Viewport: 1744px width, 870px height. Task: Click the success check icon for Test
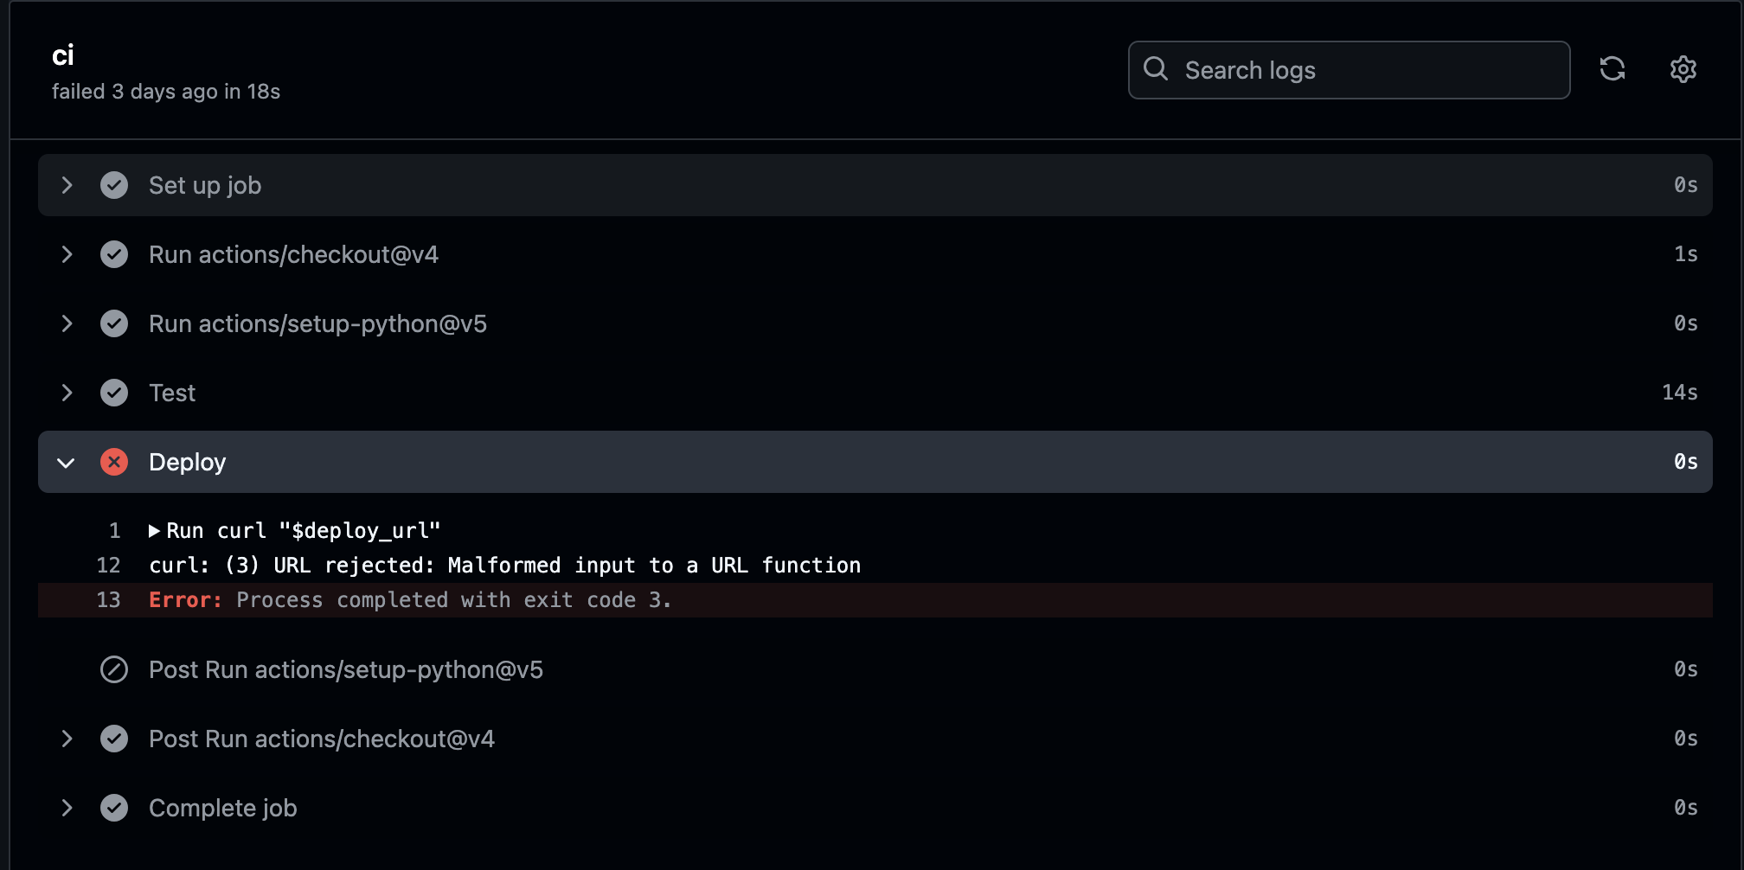point(114,393)
